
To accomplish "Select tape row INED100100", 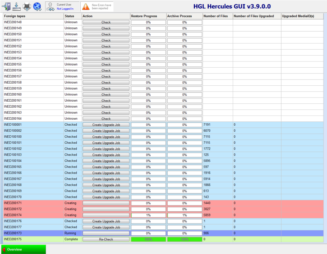I will pyautogui.click(x=163, y=137).
